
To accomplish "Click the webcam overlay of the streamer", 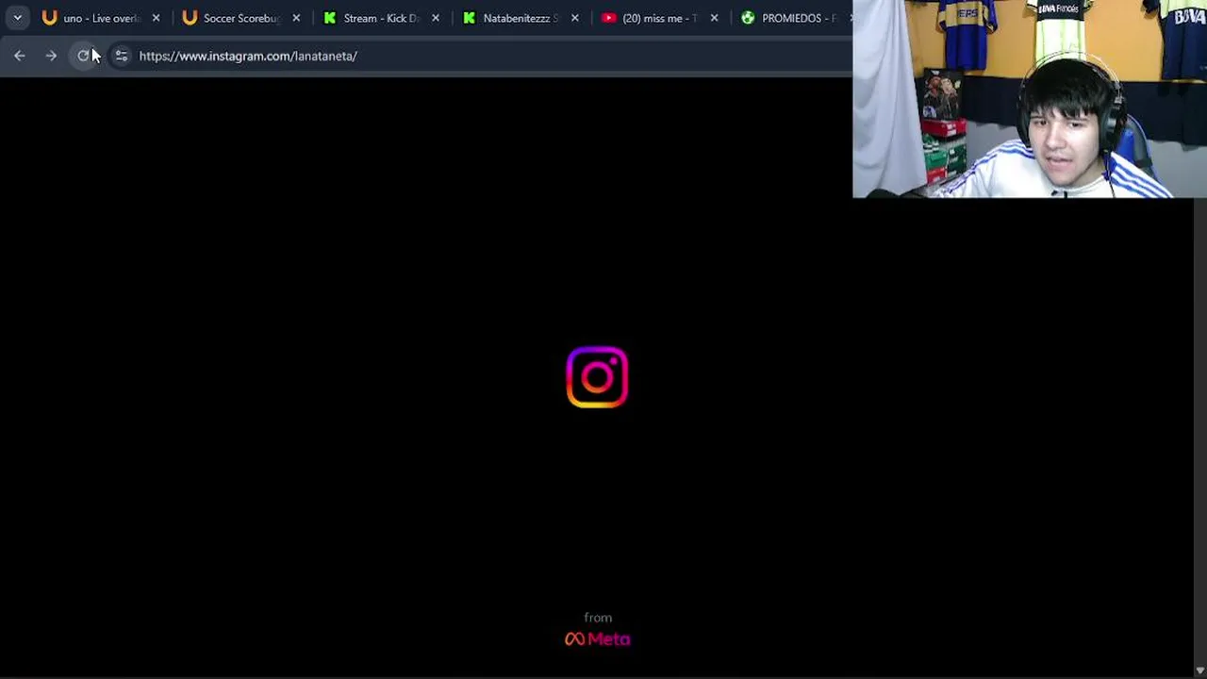I will (x=1030, y=99).
